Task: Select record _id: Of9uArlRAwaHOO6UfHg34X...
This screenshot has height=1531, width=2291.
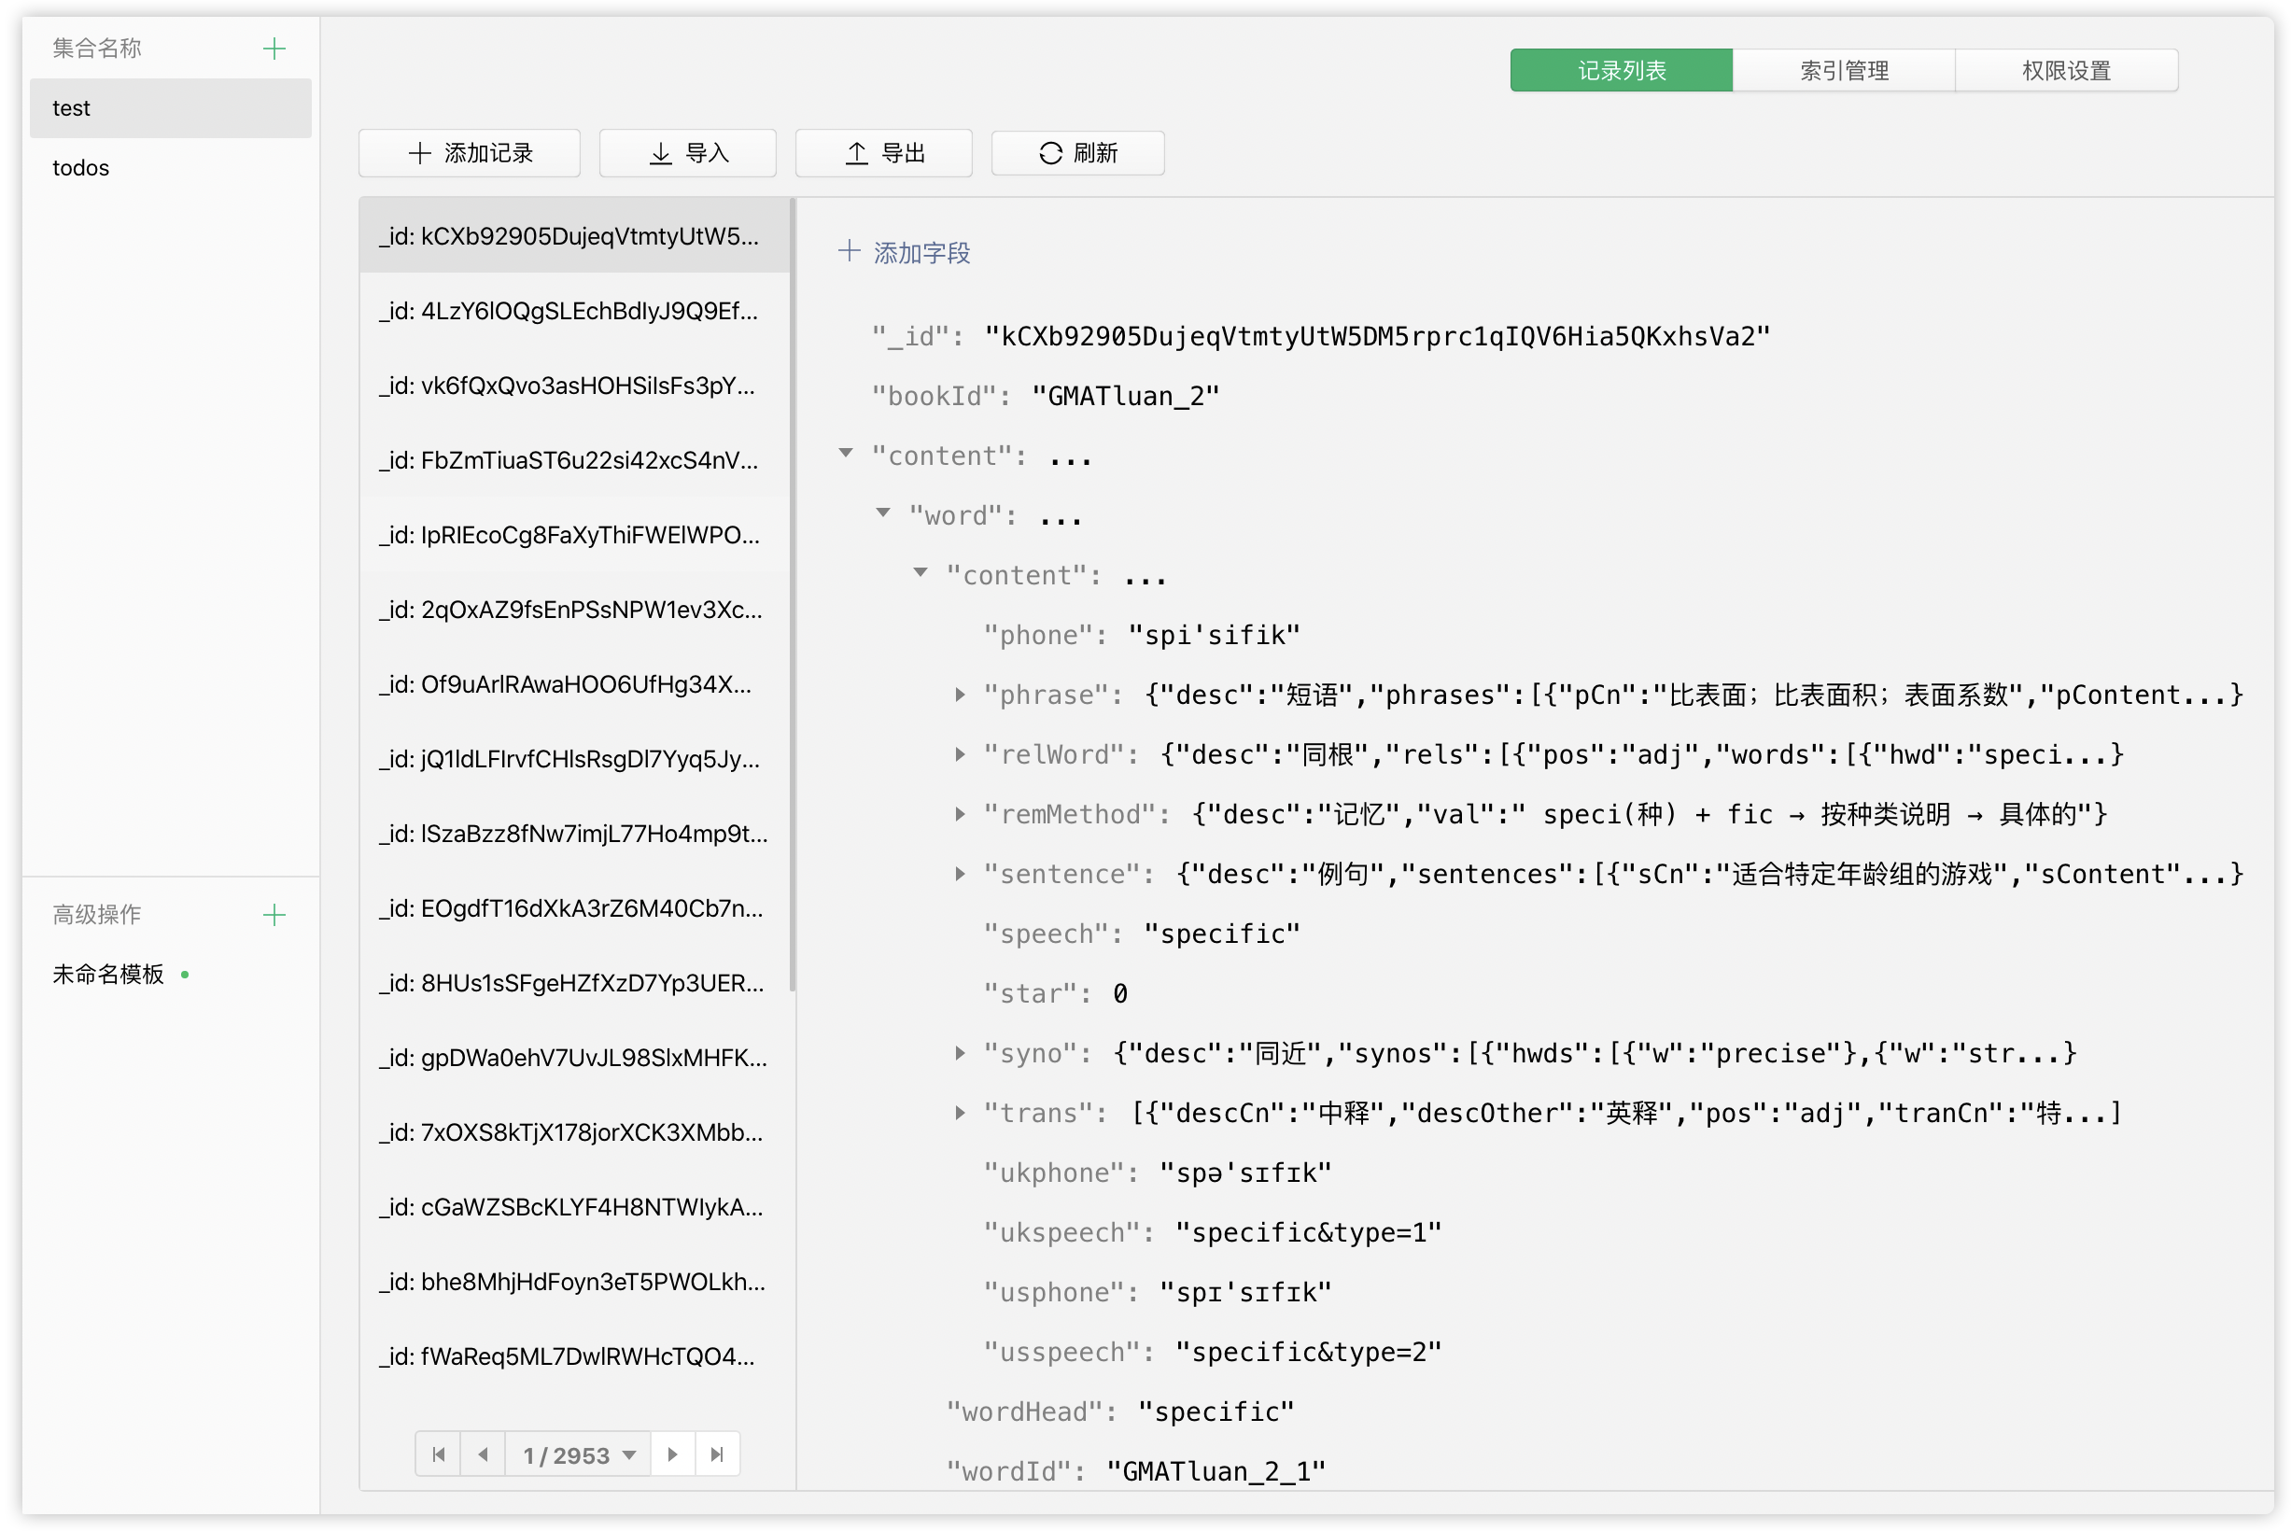Action: [574, 684]
